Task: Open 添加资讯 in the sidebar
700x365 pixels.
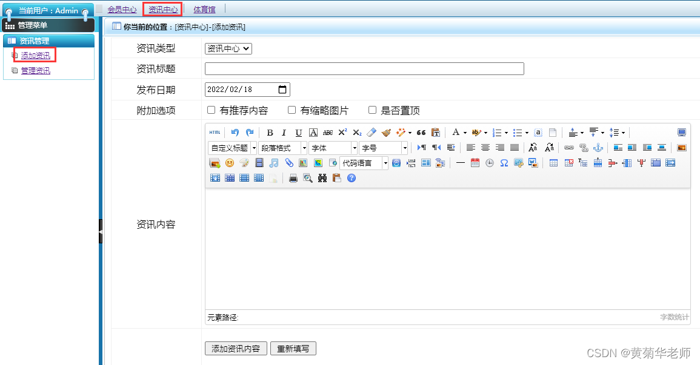Action: pyautogui.click(x=36, y=56)
